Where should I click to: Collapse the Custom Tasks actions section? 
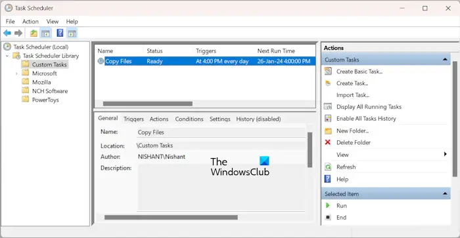tap(445, 60)
